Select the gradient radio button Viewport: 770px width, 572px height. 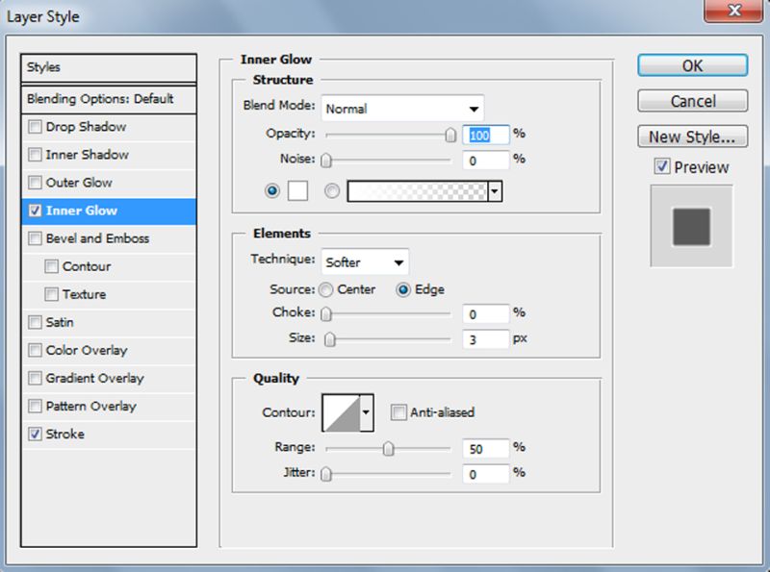332,190
